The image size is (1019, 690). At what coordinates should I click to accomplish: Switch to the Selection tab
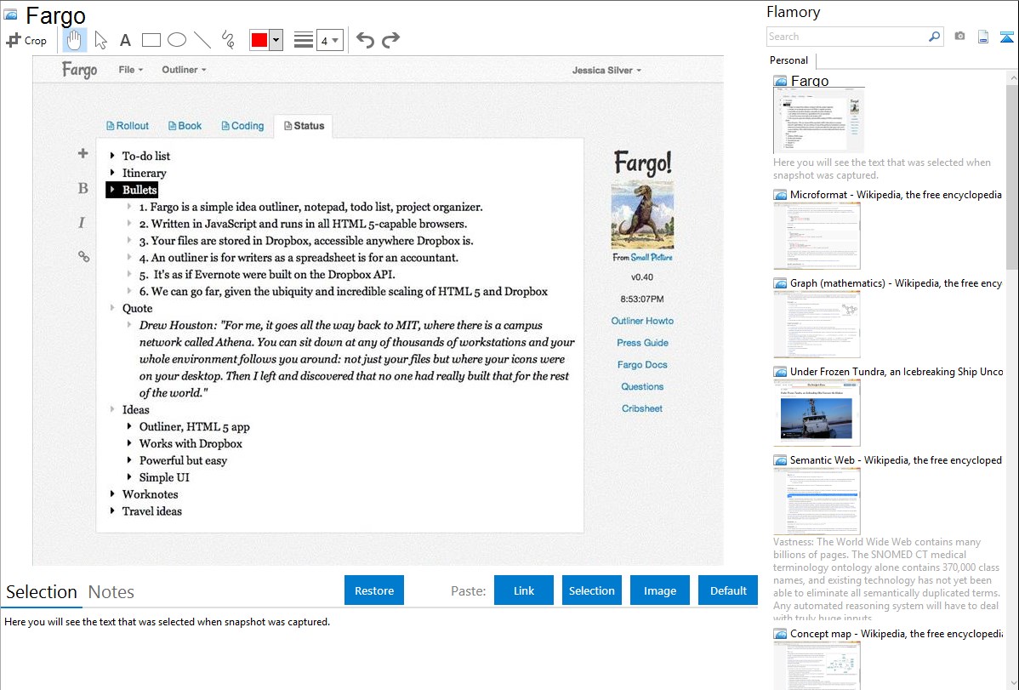pos(42,592)
